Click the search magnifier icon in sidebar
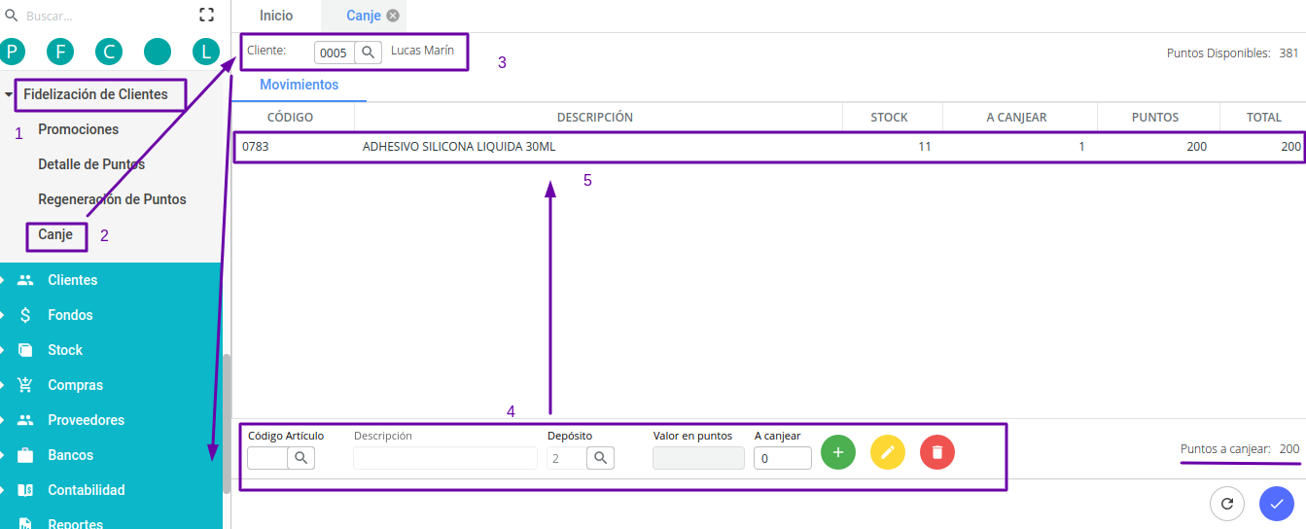1306x529 pixels. pyautogui.click(x=12, y=16)
